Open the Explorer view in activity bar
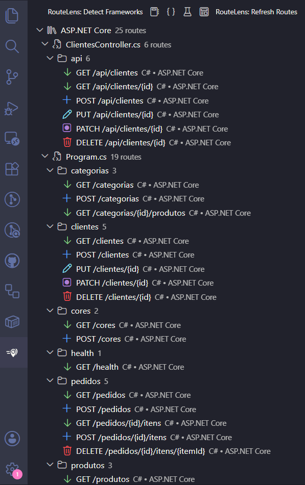 (x=12, y=15)
